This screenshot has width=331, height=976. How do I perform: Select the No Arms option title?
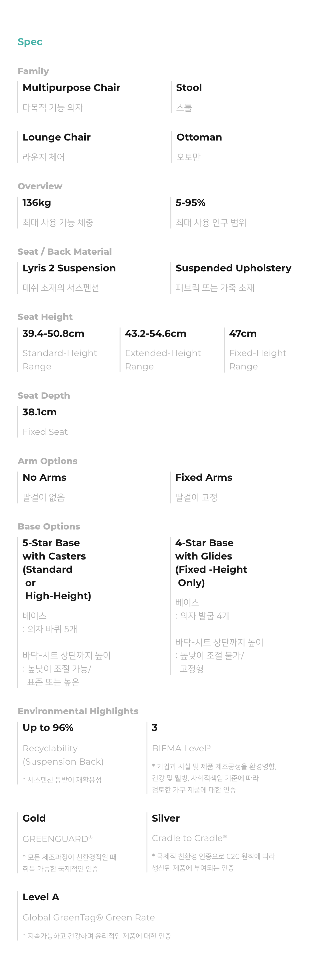[x=44, y=477]
